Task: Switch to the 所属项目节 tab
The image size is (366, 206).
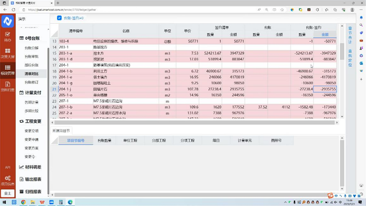Action: click(x=61, y=131)
